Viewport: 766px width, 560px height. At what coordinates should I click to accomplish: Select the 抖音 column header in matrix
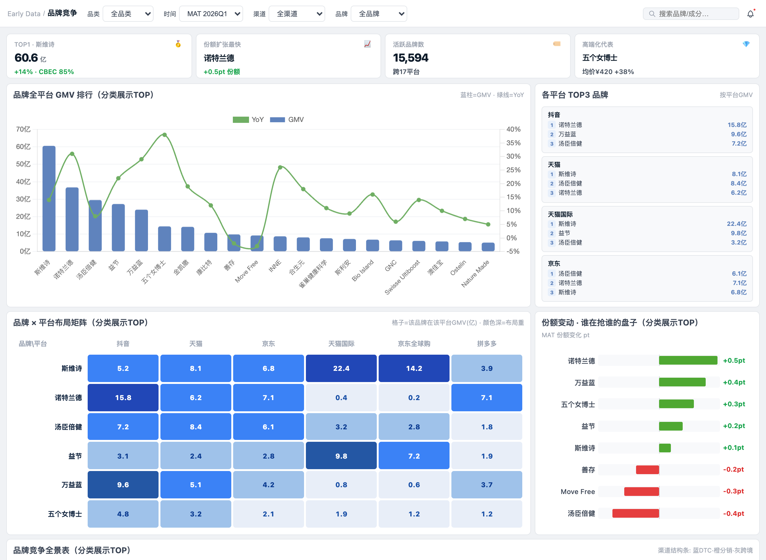coord(123,344)
